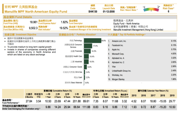Viewport: 180px width, 115px height.
Task: Click the Calendar Year Return (%) header
Action: (x=153, y=91)
